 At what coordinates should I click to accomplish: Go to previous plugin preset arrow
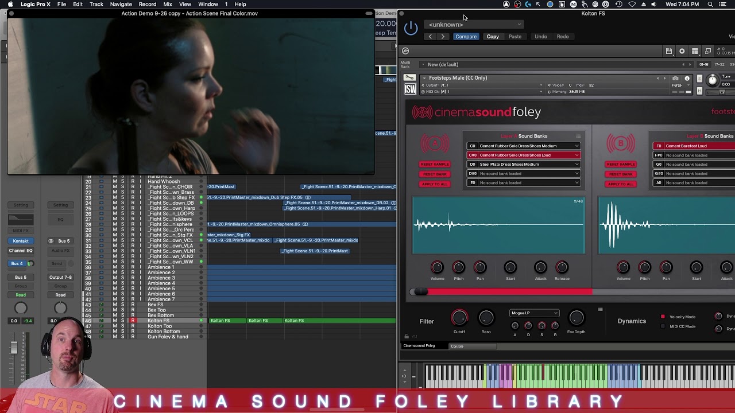[430, 37]
